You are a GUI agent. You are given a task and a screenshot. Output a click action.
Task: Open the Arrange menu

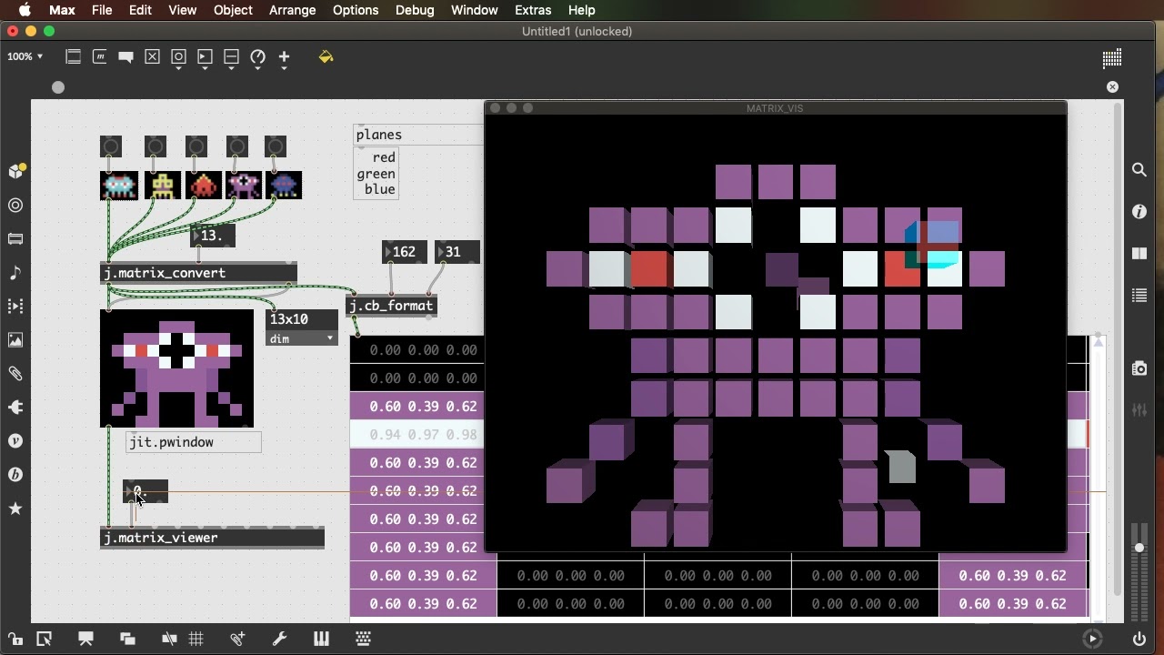coord(293,10)
